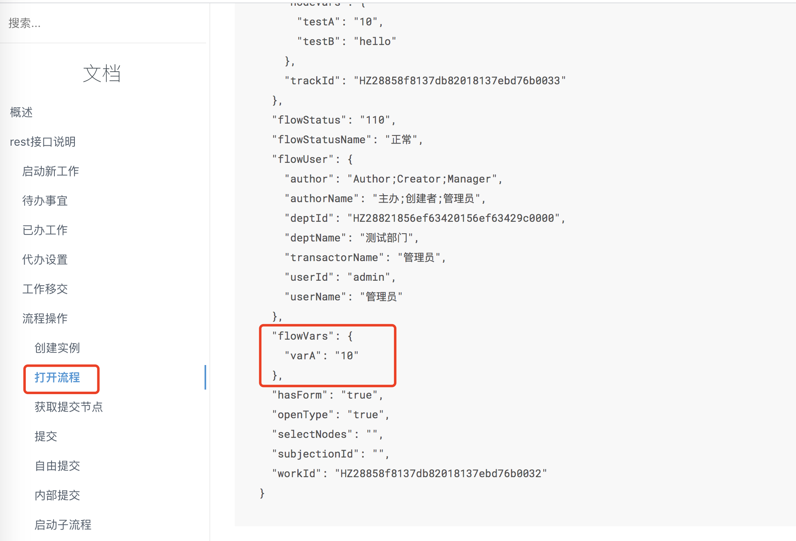Navigate to 工作移交 in the sidebar
The image size is (796, 541).
pos(45,289)
